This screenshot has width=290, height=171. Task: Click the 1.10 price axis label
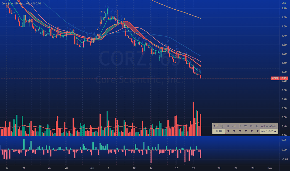284,63
